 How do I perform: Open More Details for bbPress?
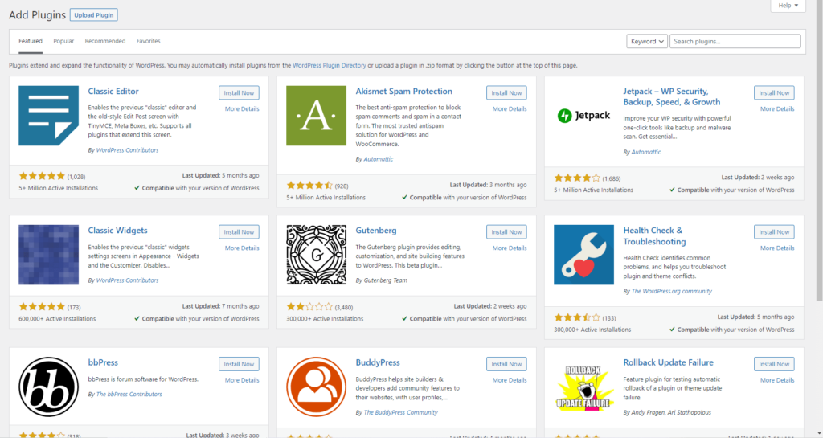pyautogui.click(x=242, y=380)
